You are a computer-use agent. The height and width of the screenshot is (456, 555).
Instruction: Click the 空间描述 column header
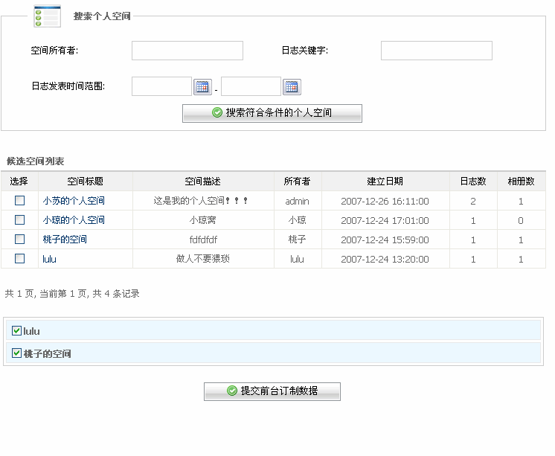click(x=203, y=182)
